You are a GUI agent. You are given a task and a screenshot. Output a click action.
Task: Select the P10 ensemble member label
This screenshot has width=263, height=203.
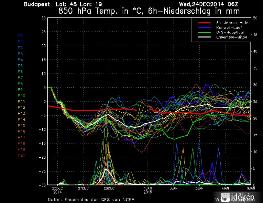(21, 96)
